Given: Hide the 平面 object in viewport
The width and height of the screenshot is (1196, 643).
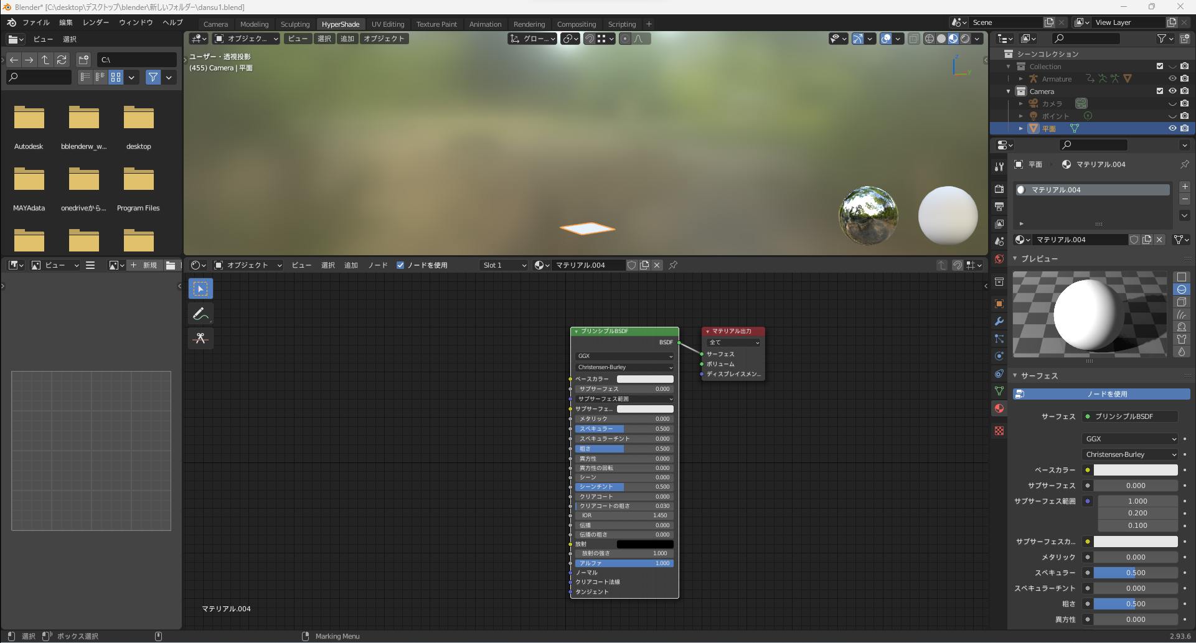Looking at the screenshot, I should [1172, 128].
